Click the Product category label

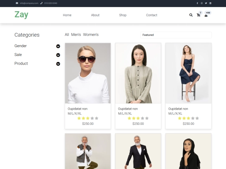(21, 63)
